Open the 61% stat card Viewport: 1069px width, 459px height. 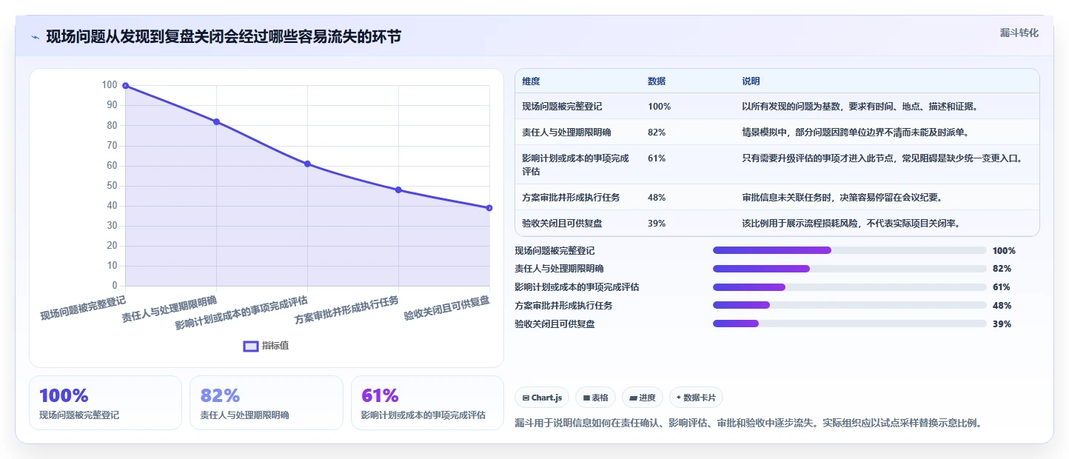[x=427, y=403]
